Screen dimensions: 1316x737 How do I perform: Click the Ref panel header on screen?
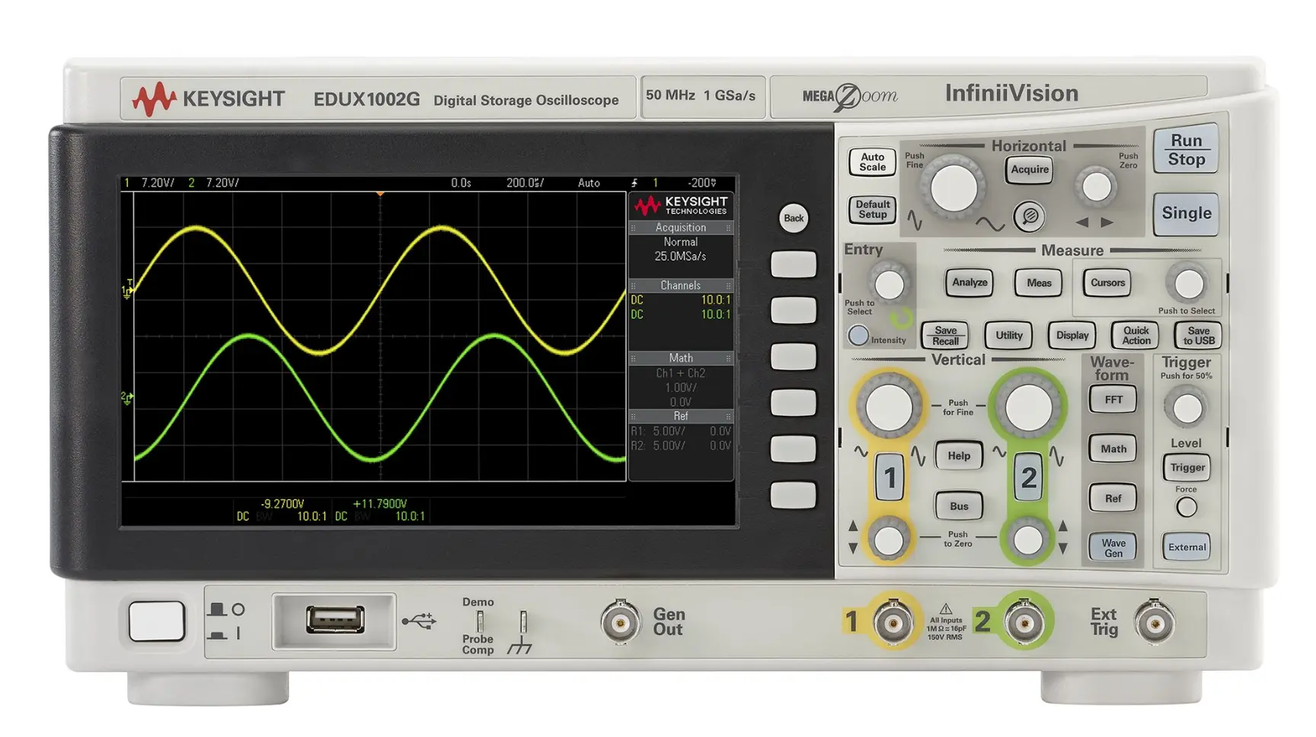(681, 416)
